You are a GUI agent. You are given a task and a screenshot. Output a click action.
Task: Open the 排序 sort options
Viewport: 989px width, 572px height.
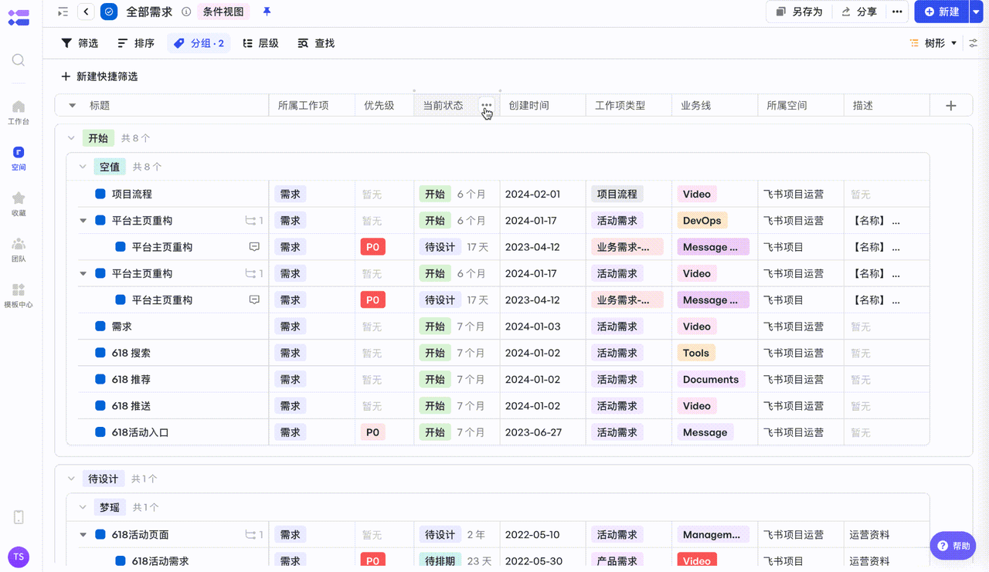[x=136, y=43]
